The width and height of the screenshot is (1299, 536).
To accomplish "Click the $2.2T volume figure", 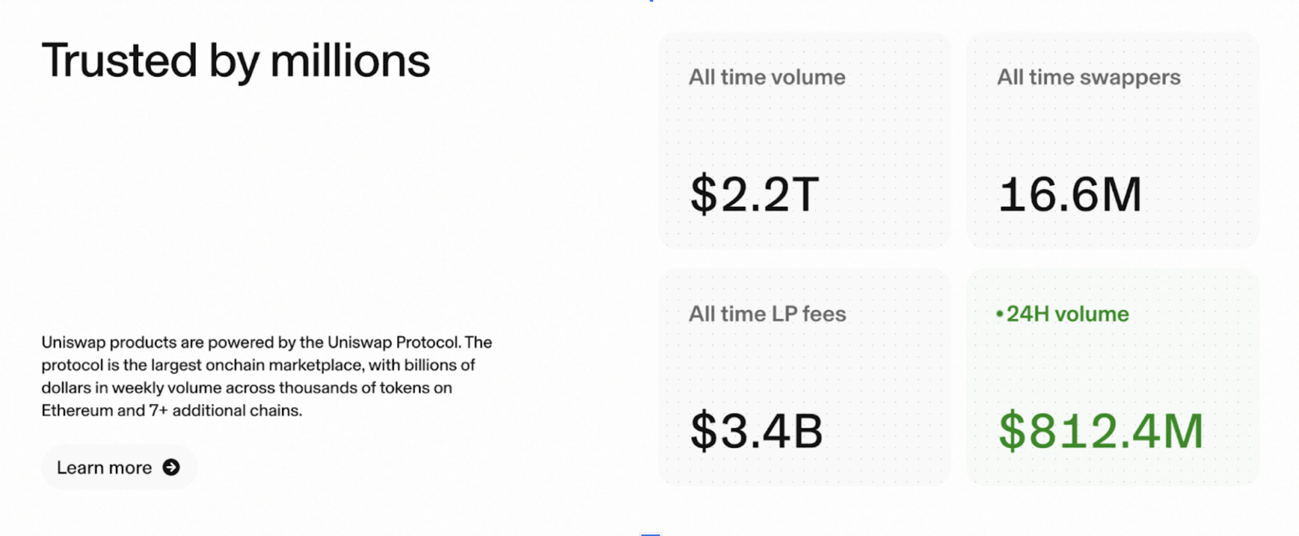I will [x=754, y=194].
